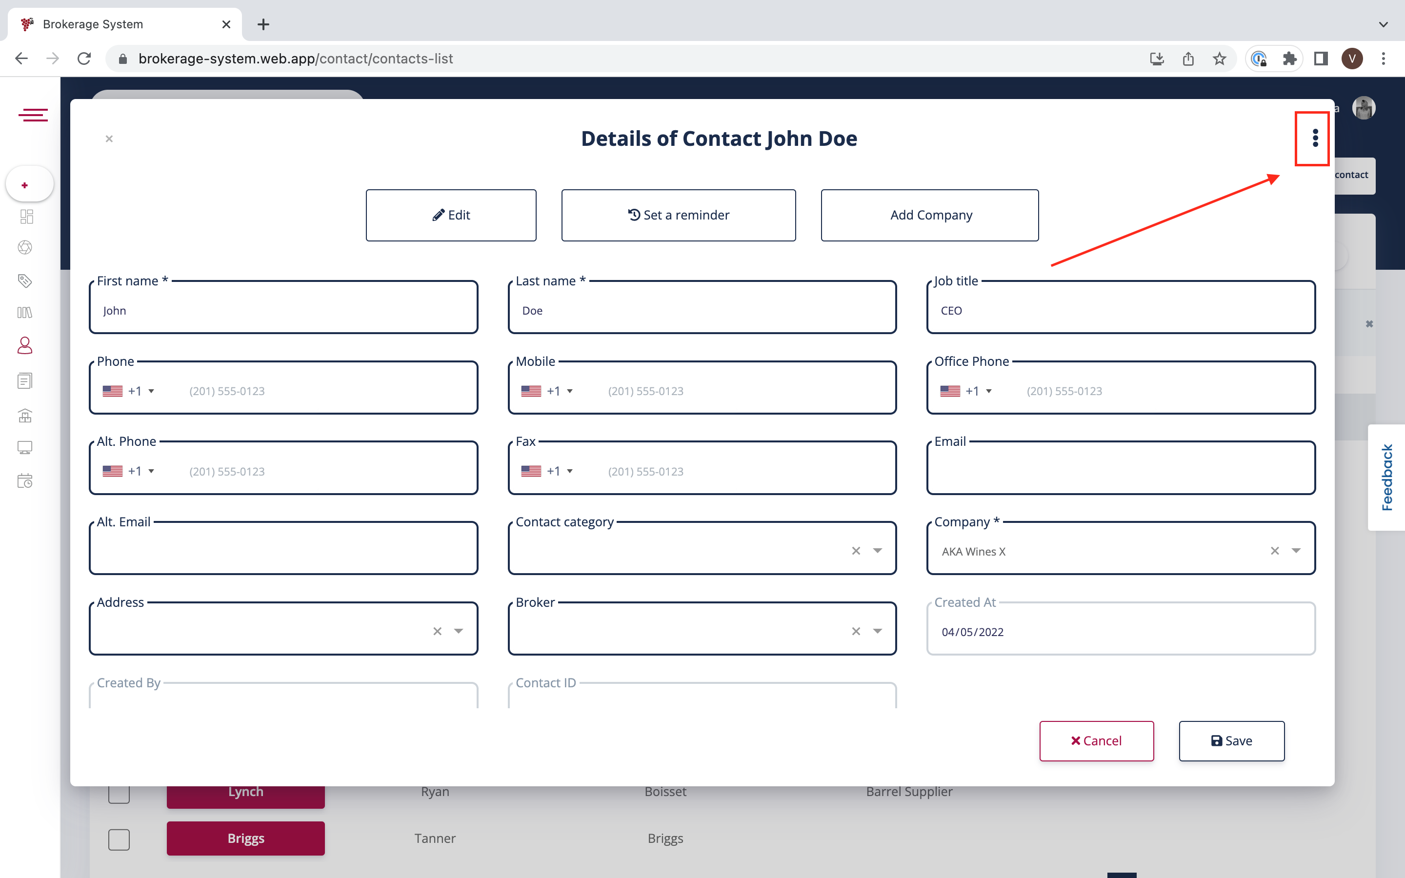The image size is (1405, 878).
Task: Click the calendar clock icon in the sidebar
Action: 25,481
